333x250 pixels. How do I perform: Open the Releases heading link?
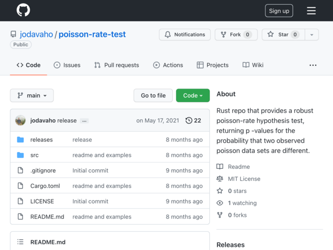pyautogui.click(x=230, y=245)
